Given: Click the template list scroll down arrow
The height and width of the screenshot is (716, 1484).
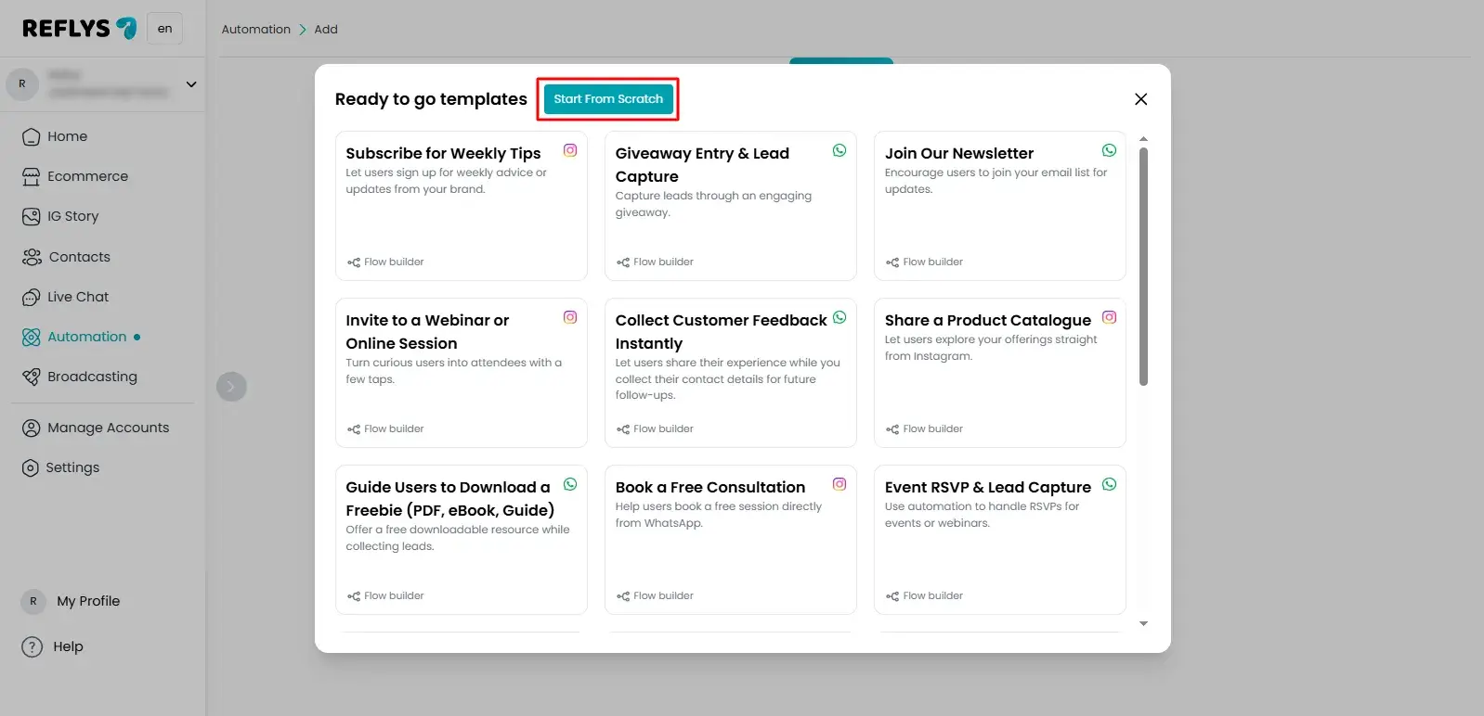Looking at the screenshot, I should coord(1143,624).
